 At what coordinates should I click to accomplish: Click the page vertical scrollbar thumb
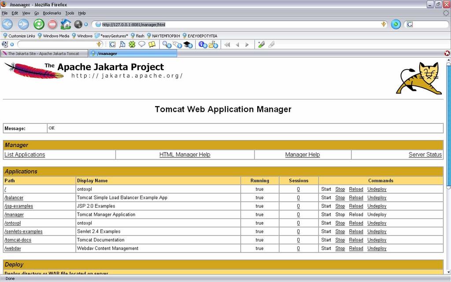(x=448, y=126)
